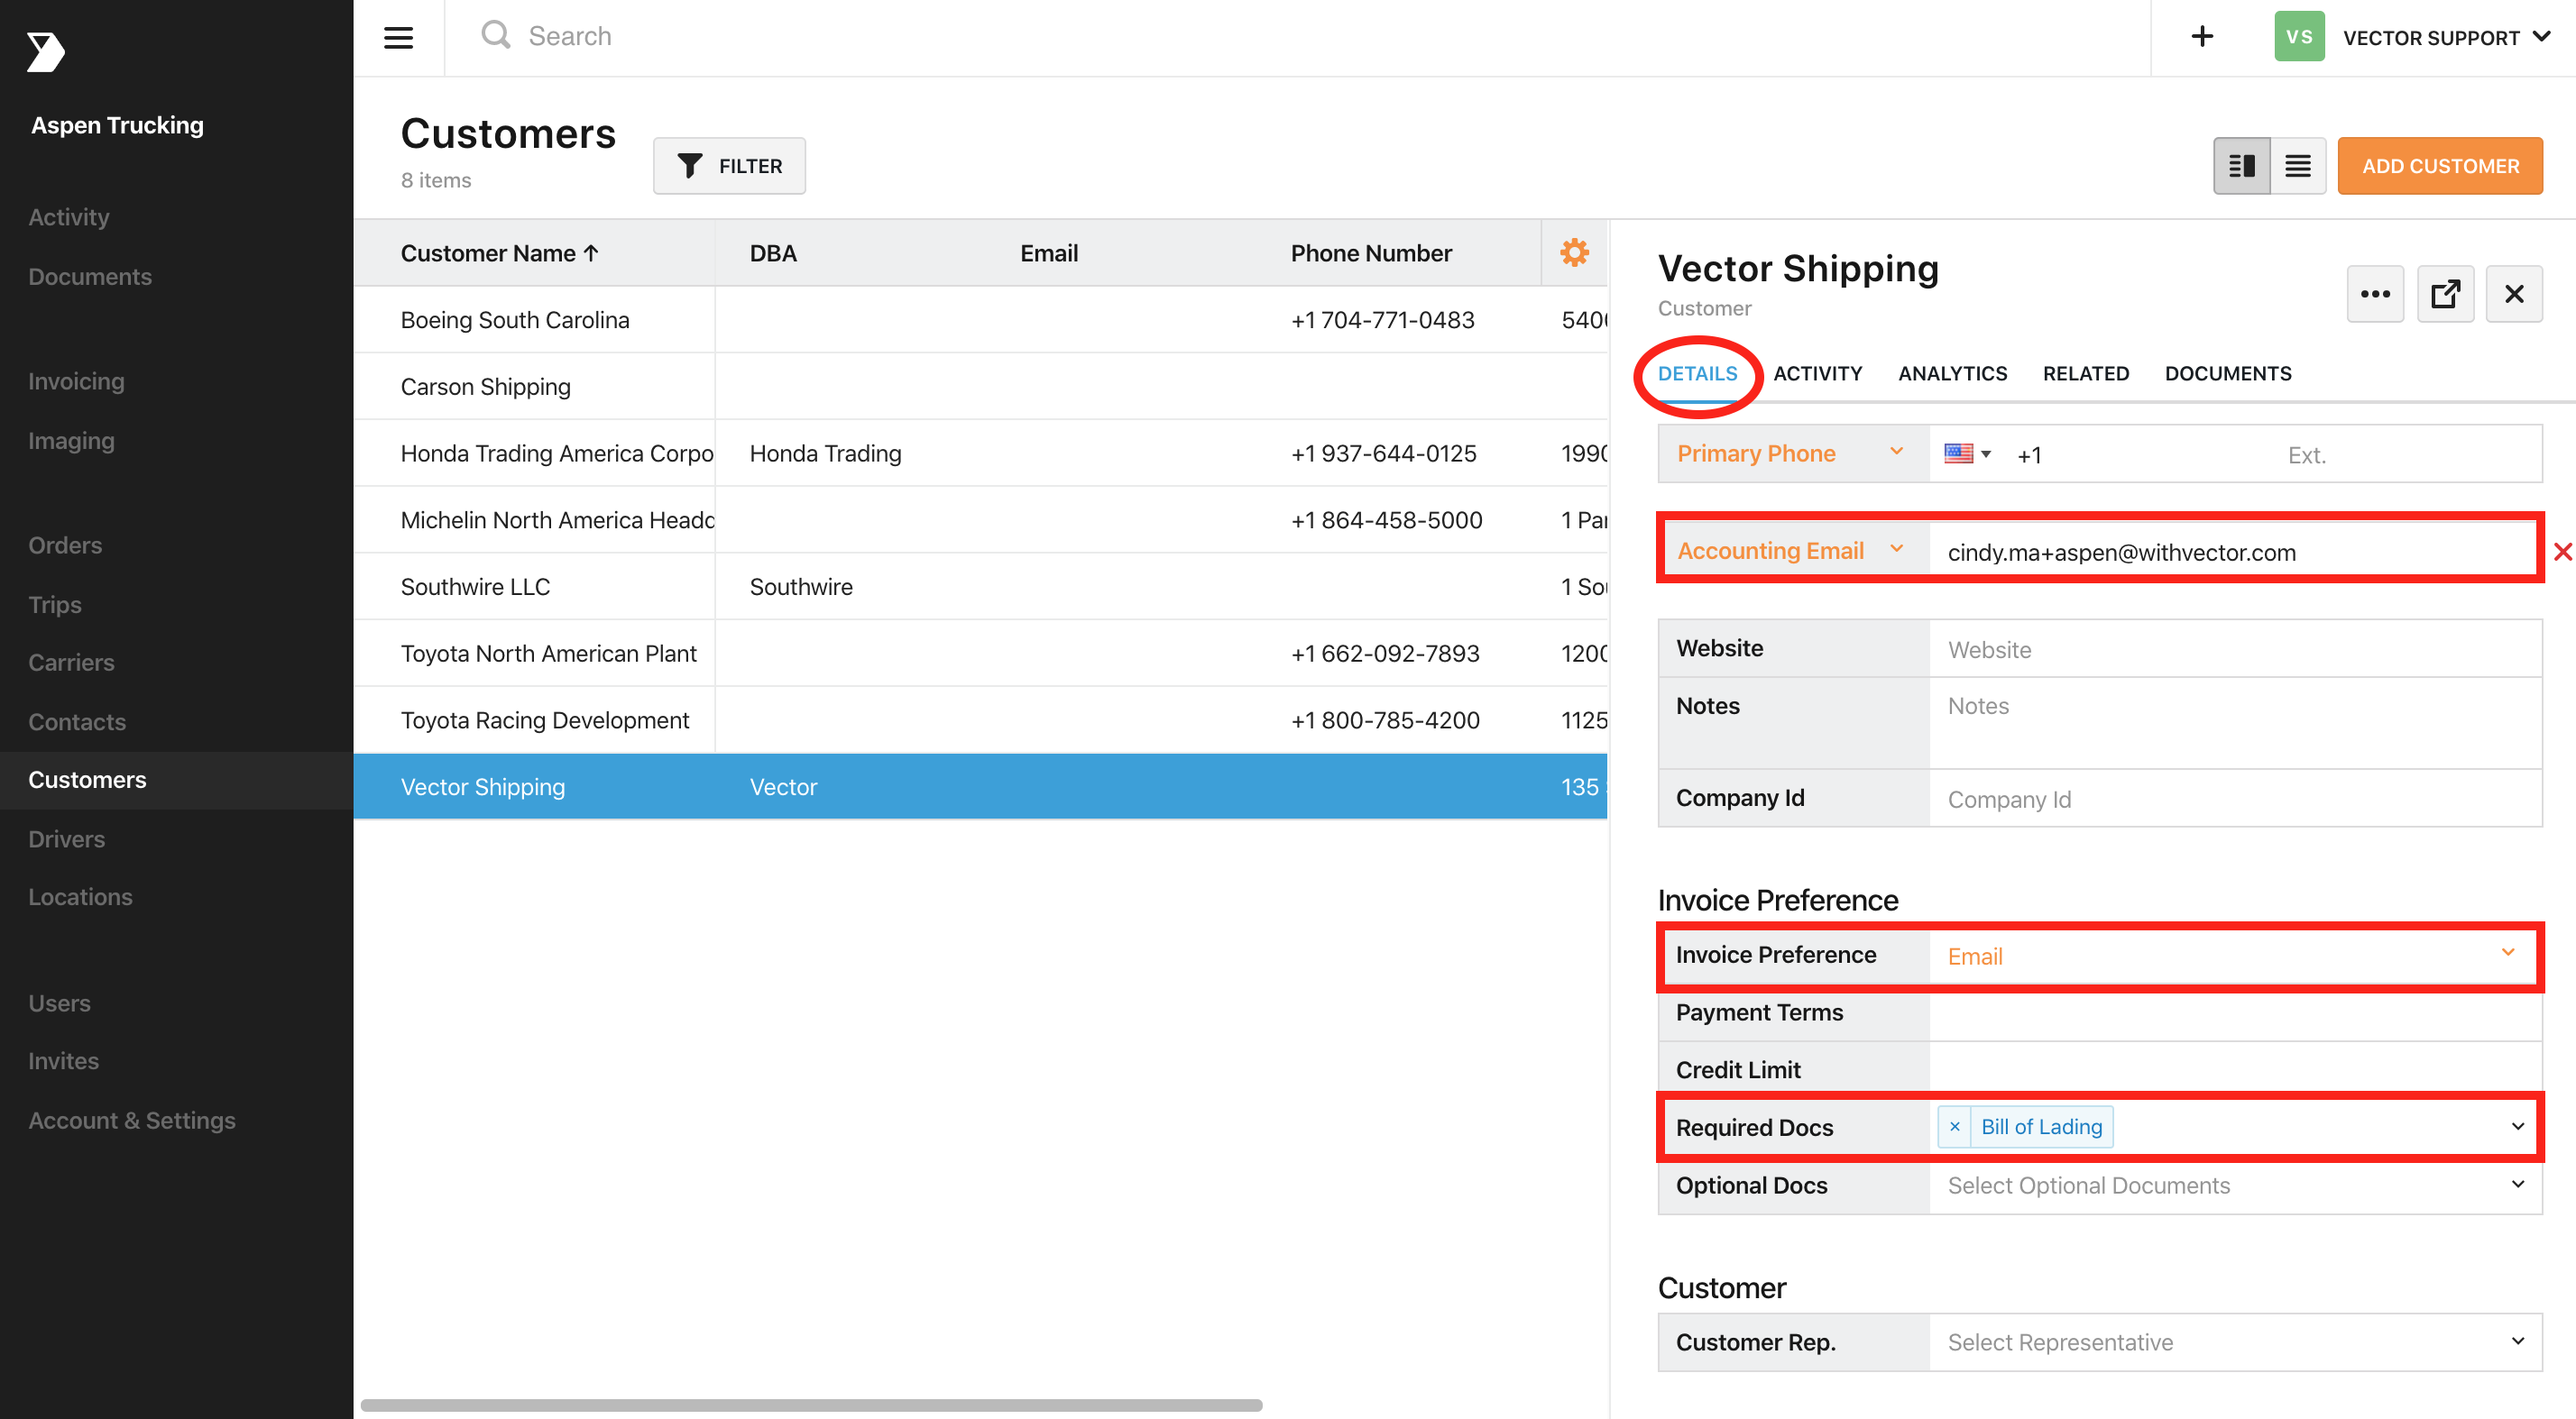Select the Toyota Racing Development row

980,720
